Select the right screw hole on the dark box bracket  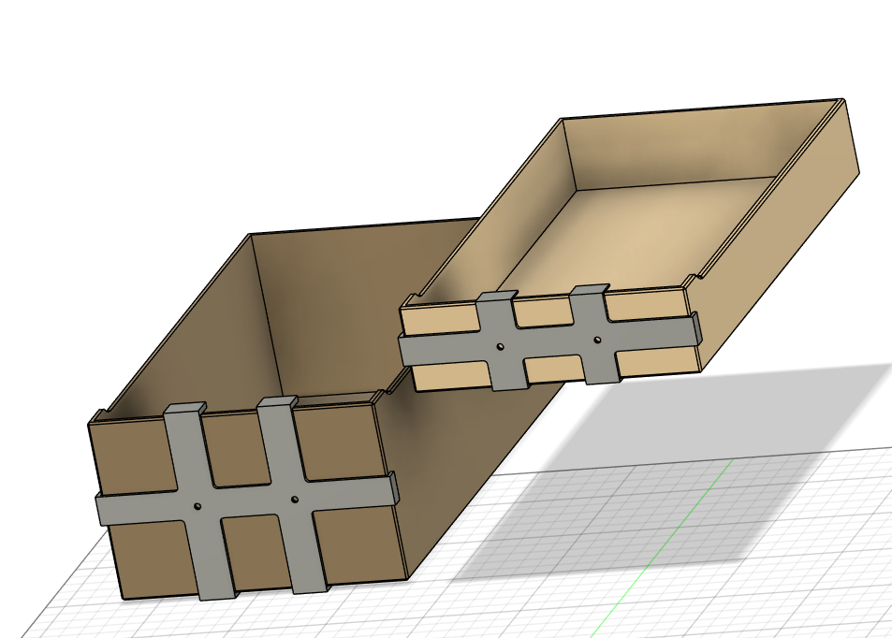pos(294,500)
